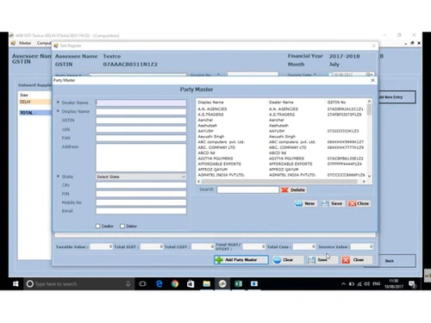Click into the Mobile No field

pos(141,202)
